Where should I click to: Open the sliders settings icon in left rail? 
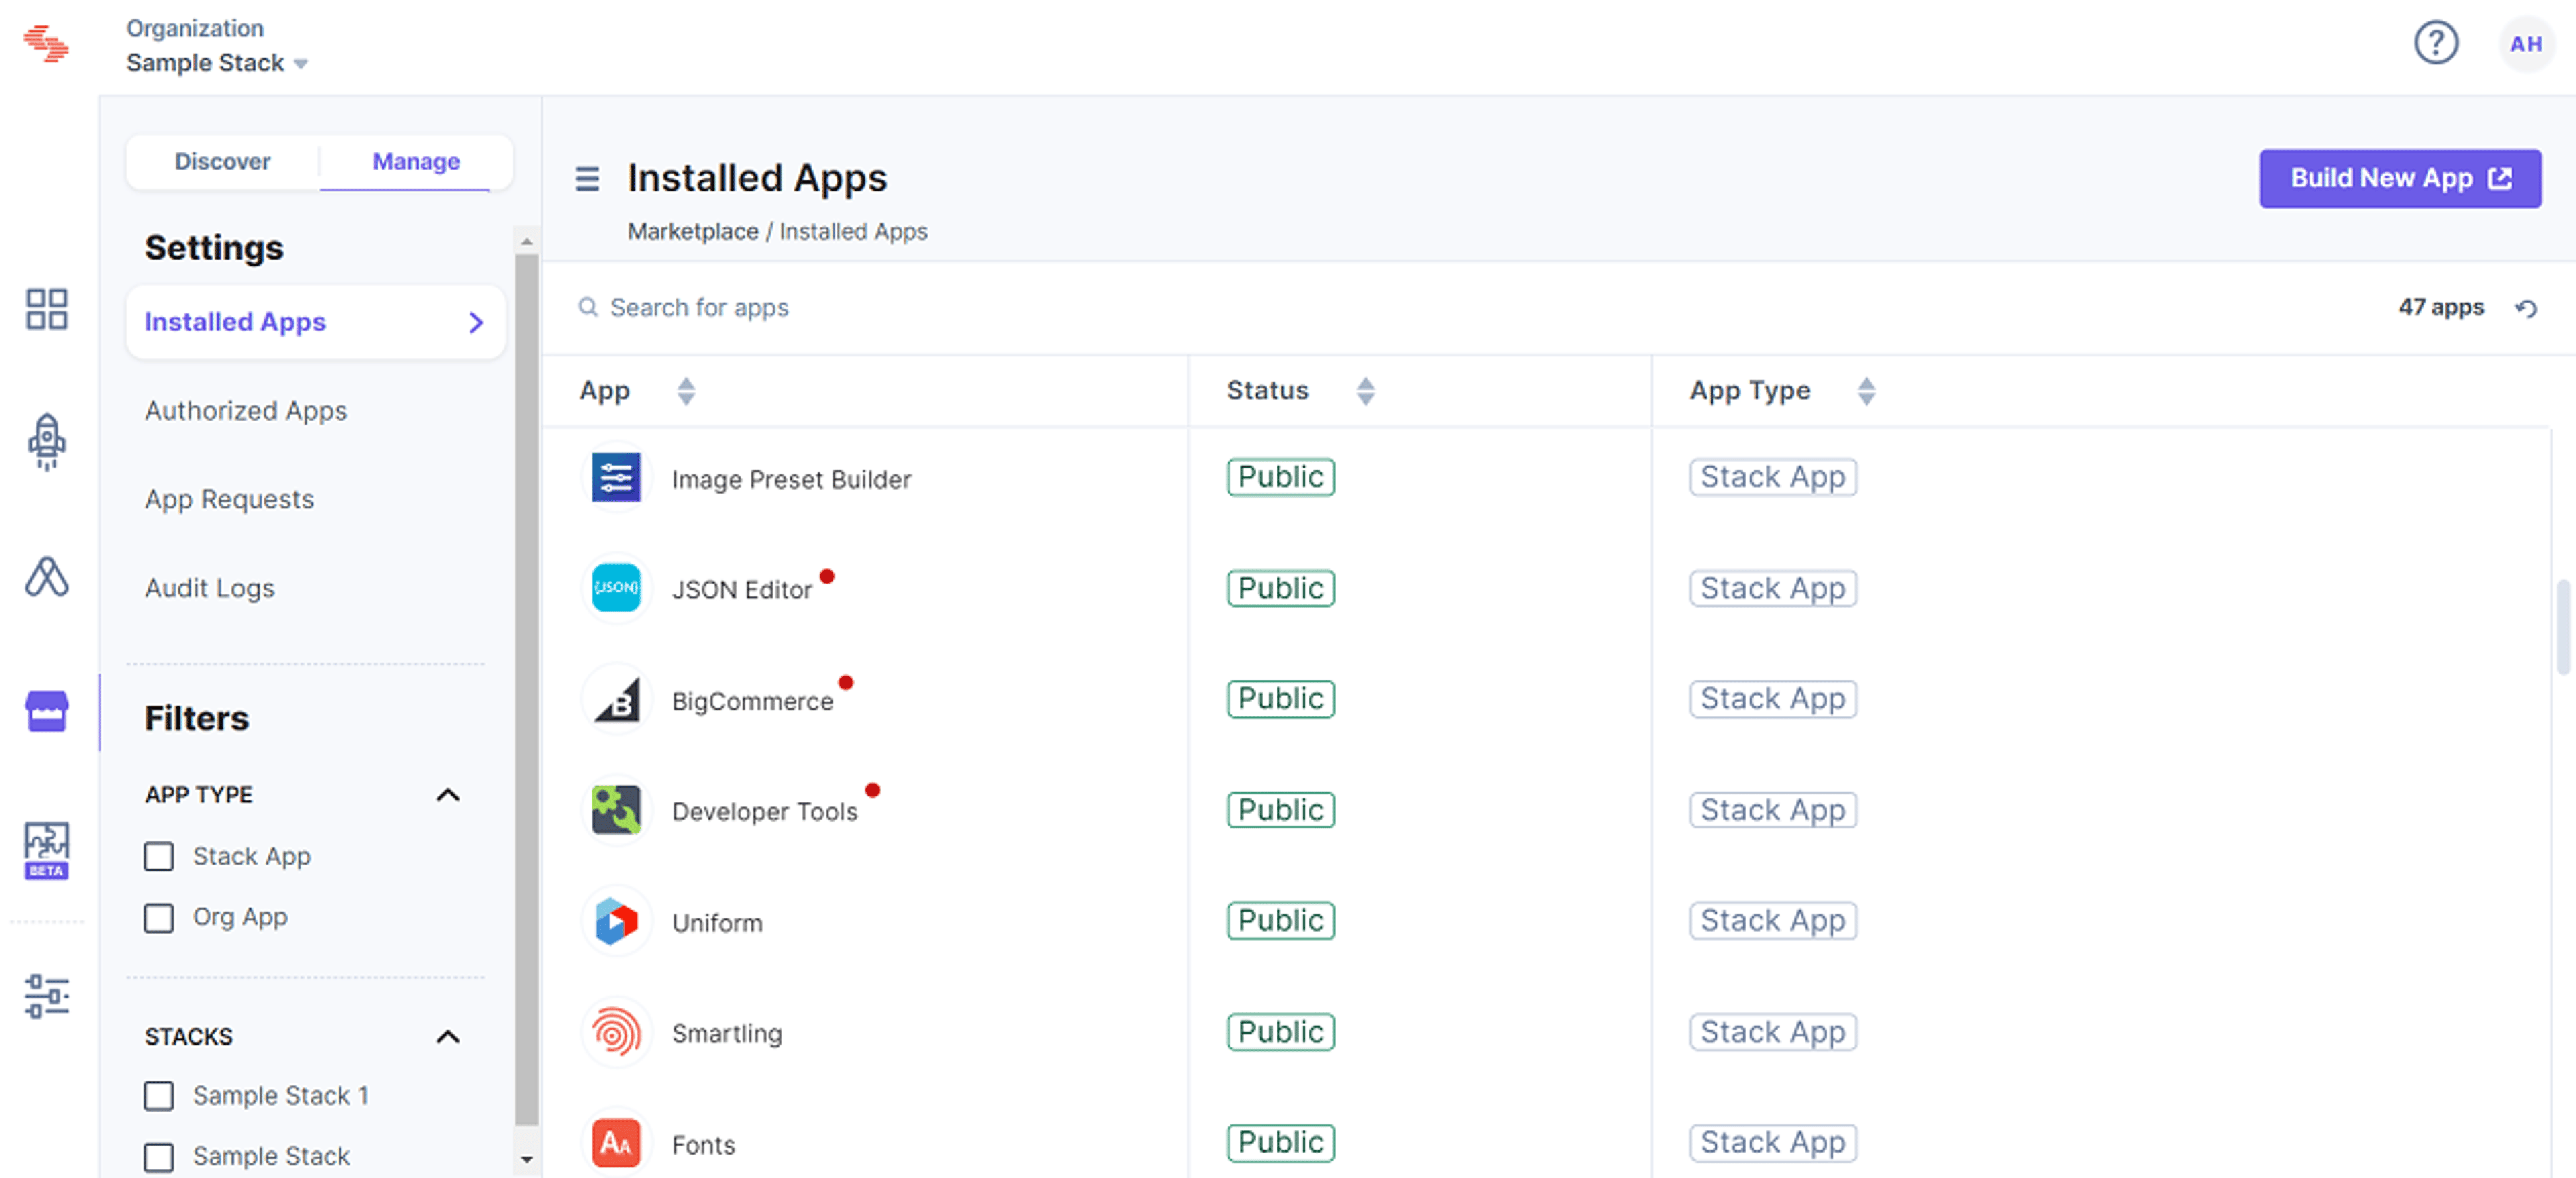[x=46, y=996]
